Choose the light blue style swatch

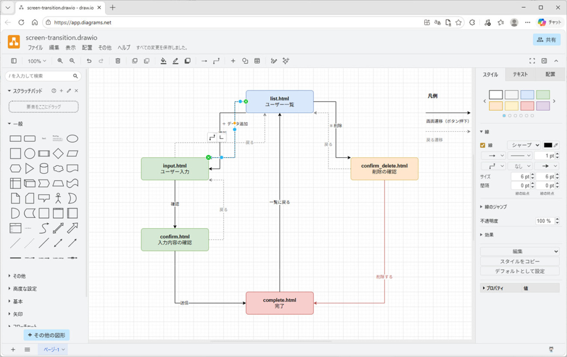point(527,94)
